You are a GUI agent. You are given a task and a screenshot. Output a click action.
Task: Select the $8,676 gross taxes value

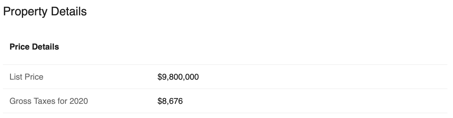tap(170, 101)
